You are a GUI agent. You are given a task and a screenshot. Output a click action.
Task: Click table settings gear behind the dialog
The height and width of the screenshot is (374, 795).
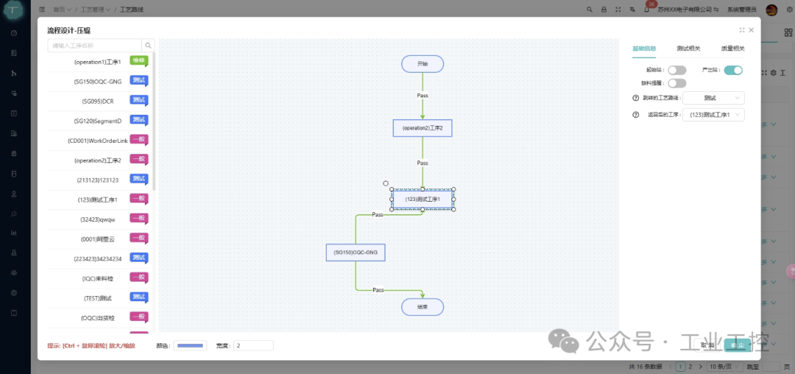774,73
